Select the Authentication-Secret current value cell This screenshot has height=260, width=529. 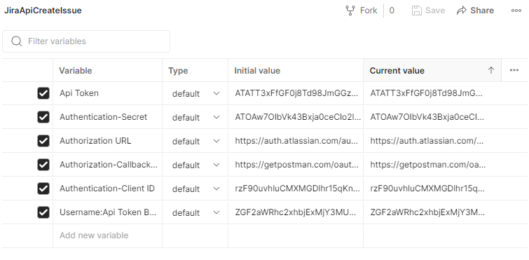tap(432, 117)
